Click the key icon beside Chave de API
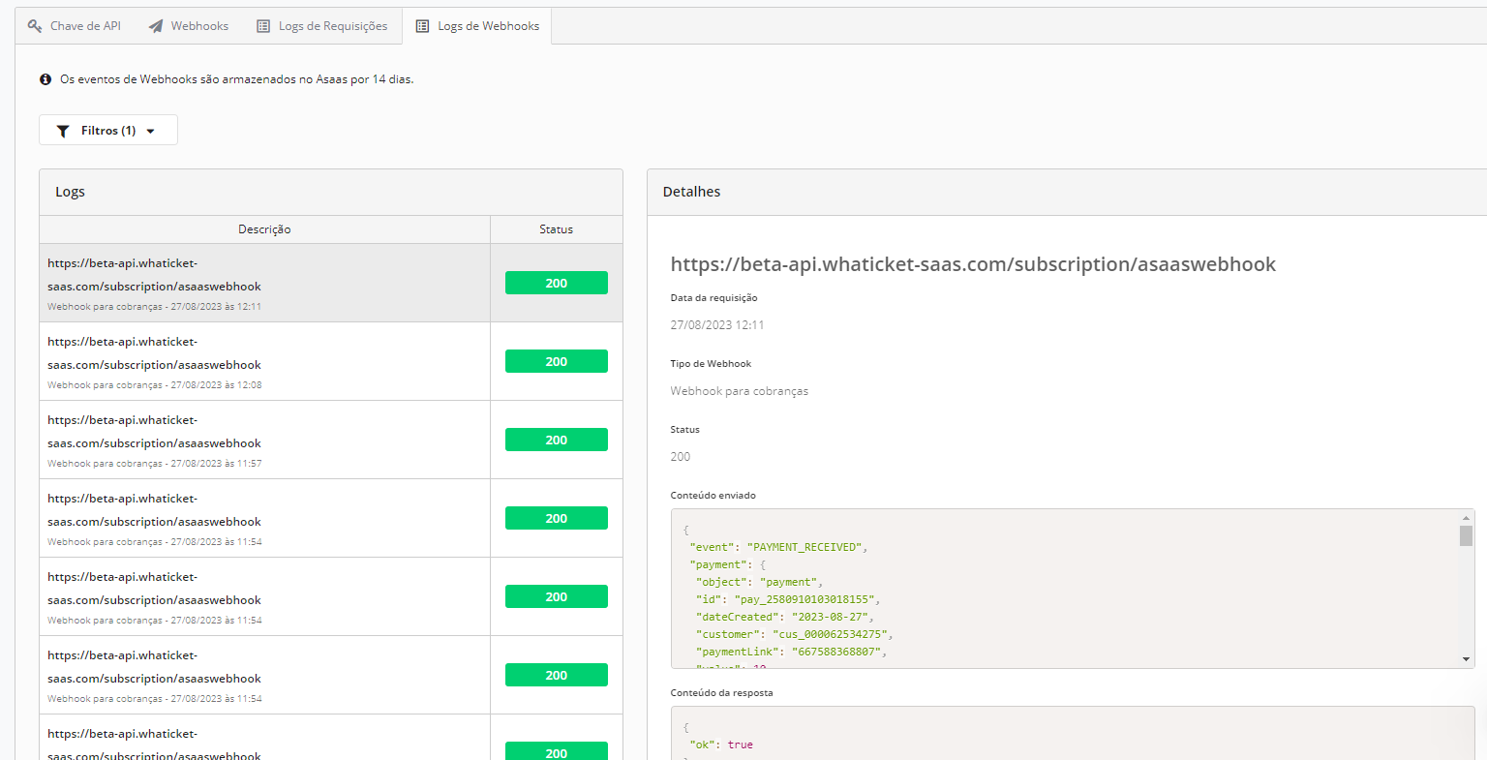The height and width of the screenshot is (760, 1487). [35, 26]
